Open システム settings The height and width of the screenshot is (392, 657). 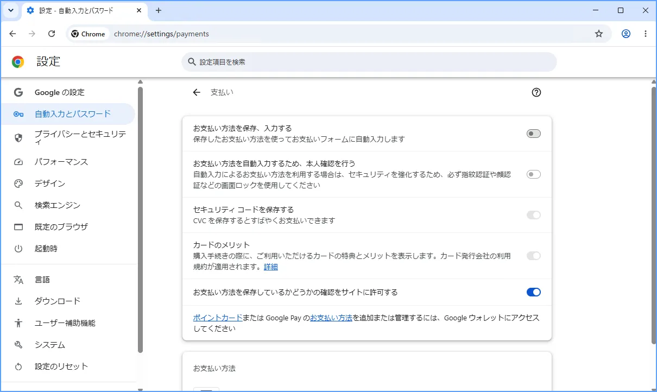point(68,345)
